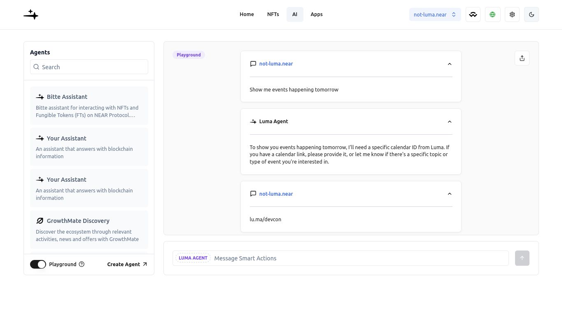Click the purple Playground badge
Screen dimensions: 562x316
click(x=189, y=55)
